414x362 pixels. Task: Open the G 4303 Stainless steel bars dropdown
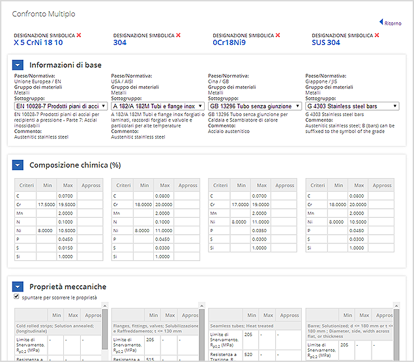pos(352,106)
